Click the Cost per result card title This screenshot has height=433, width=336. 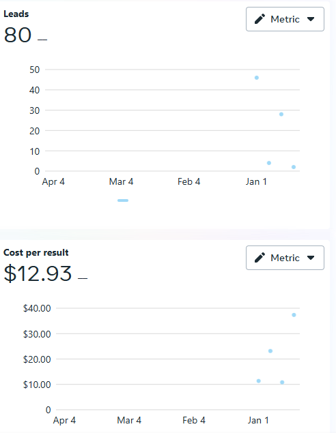36,253
